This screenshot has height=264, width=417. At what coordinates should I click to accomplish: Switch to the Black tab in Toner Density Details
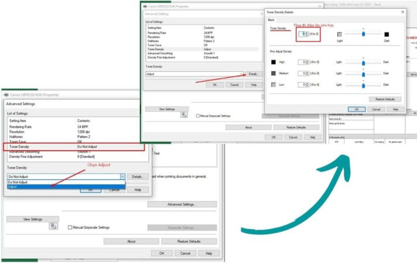click(271, 20)
